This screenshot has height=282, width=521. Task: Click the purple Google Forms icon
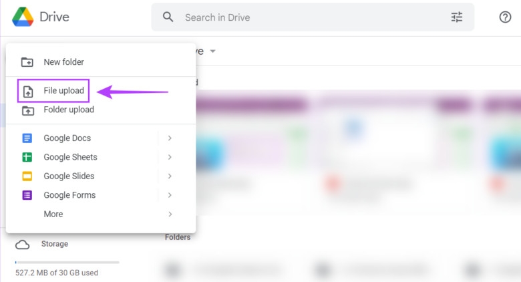point(27,195)
